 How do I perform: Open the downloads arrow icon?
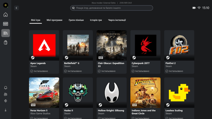[5, 110]
